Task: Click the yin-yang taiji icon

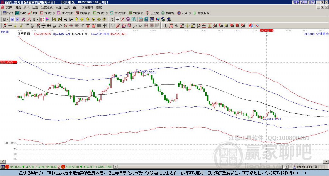Action: pos(251,26)
